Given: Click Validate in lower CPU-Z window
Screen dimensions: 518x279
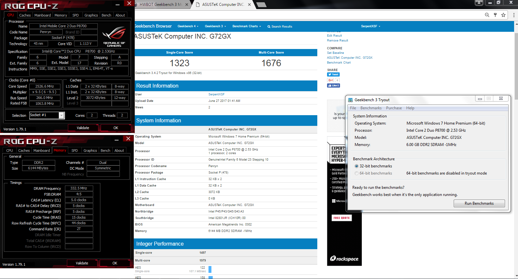Looking at the screenshot, I should pyautogui.click(x=82, y=263).
